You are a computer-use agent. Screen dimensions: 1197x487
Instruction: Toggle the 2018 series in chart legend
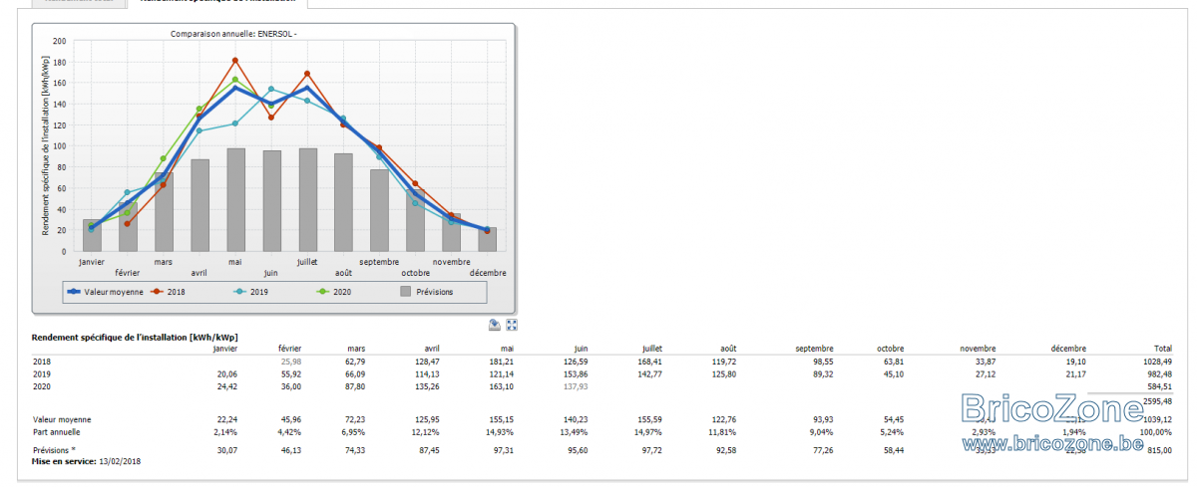point(168,292)
